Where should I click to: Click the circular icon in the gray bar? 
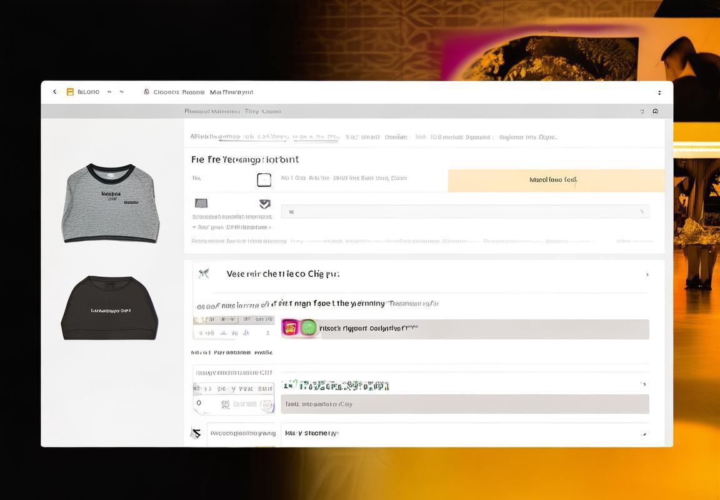tap(655, 111)
